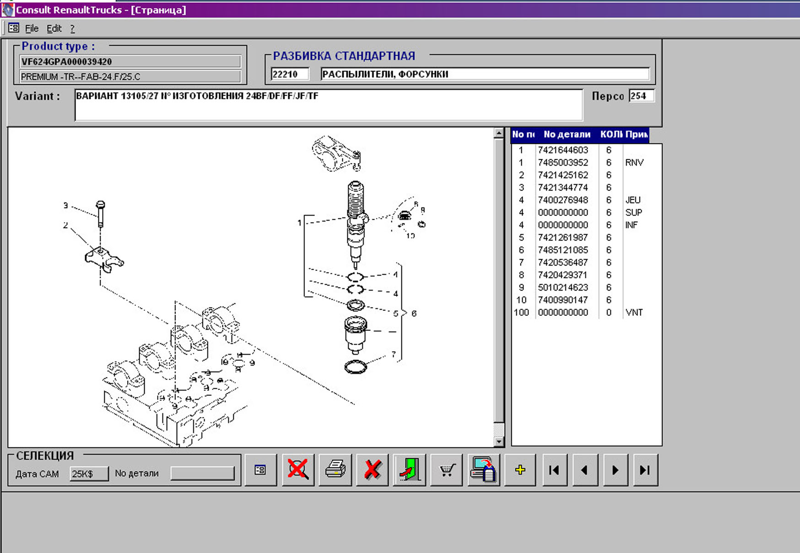The height and width of the screenshot is (553, 800).
Task: Select part number 7421425162 row
Action: point(563,175)
